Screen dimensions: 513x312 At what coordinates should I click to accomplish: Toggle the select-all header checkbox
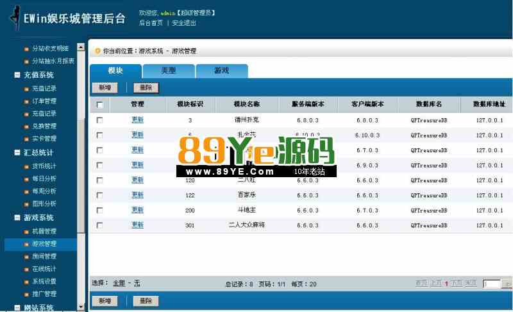coord(100,105)
